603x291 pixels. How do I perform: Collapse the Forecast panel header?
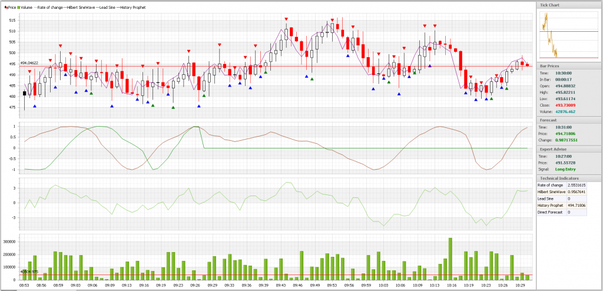click(x=569, y=120)
